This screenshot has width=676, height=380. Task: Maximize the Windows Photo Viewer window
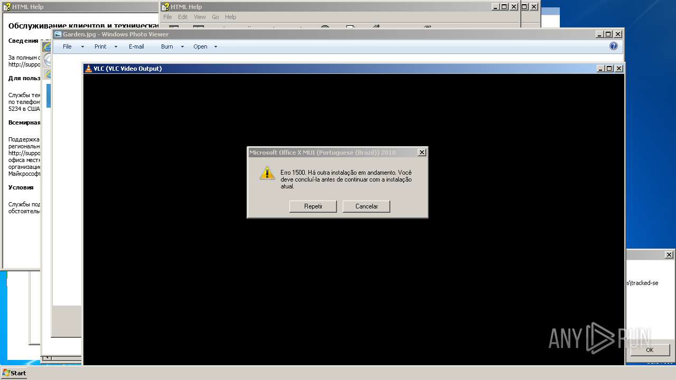coord(608,34)
